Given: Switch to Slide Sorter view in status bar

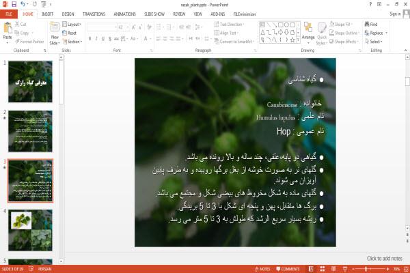Looking at the screenshot, I should [323, 269].
